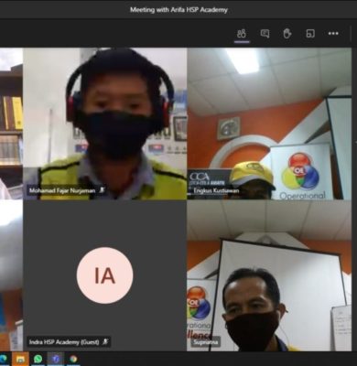
Task: Show participants panel icon
Action: 242,33
